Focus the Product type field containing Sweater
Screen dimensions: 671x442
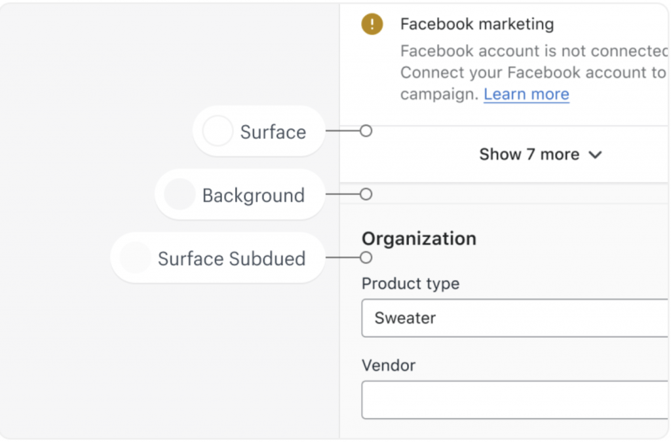(x=514, y=318)
